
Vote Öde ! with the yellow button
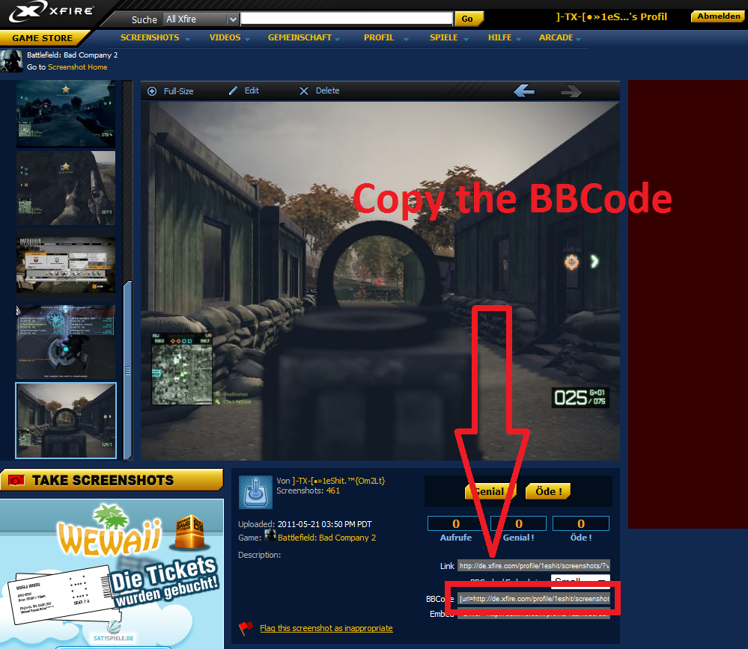point(548,491)
